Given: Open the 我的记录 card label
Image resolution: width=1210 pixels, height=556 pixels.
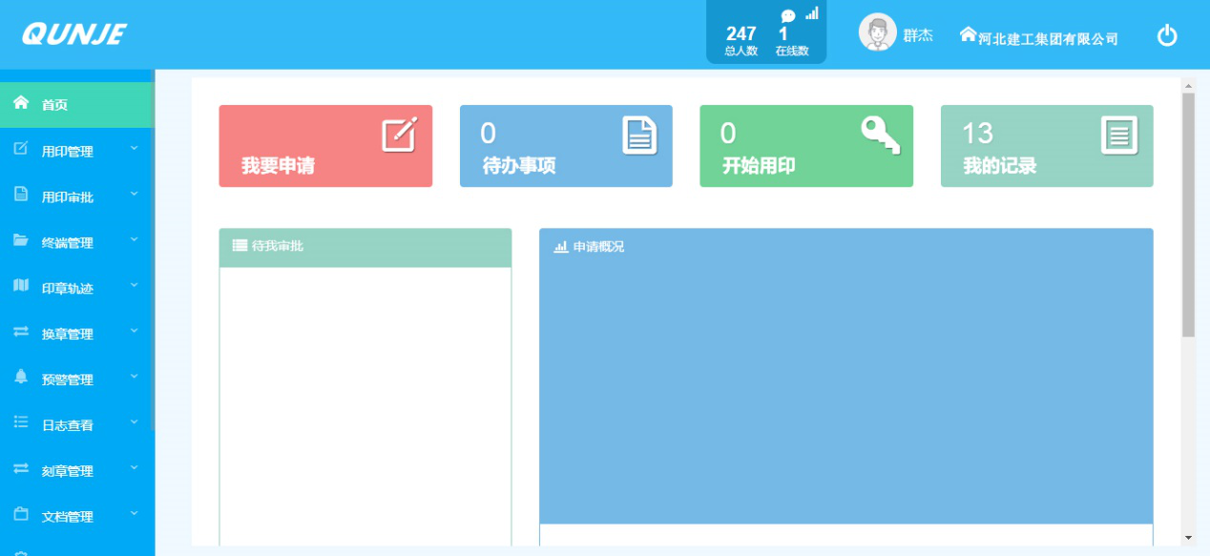Looking at the screenshot, I should pos(999,166).
